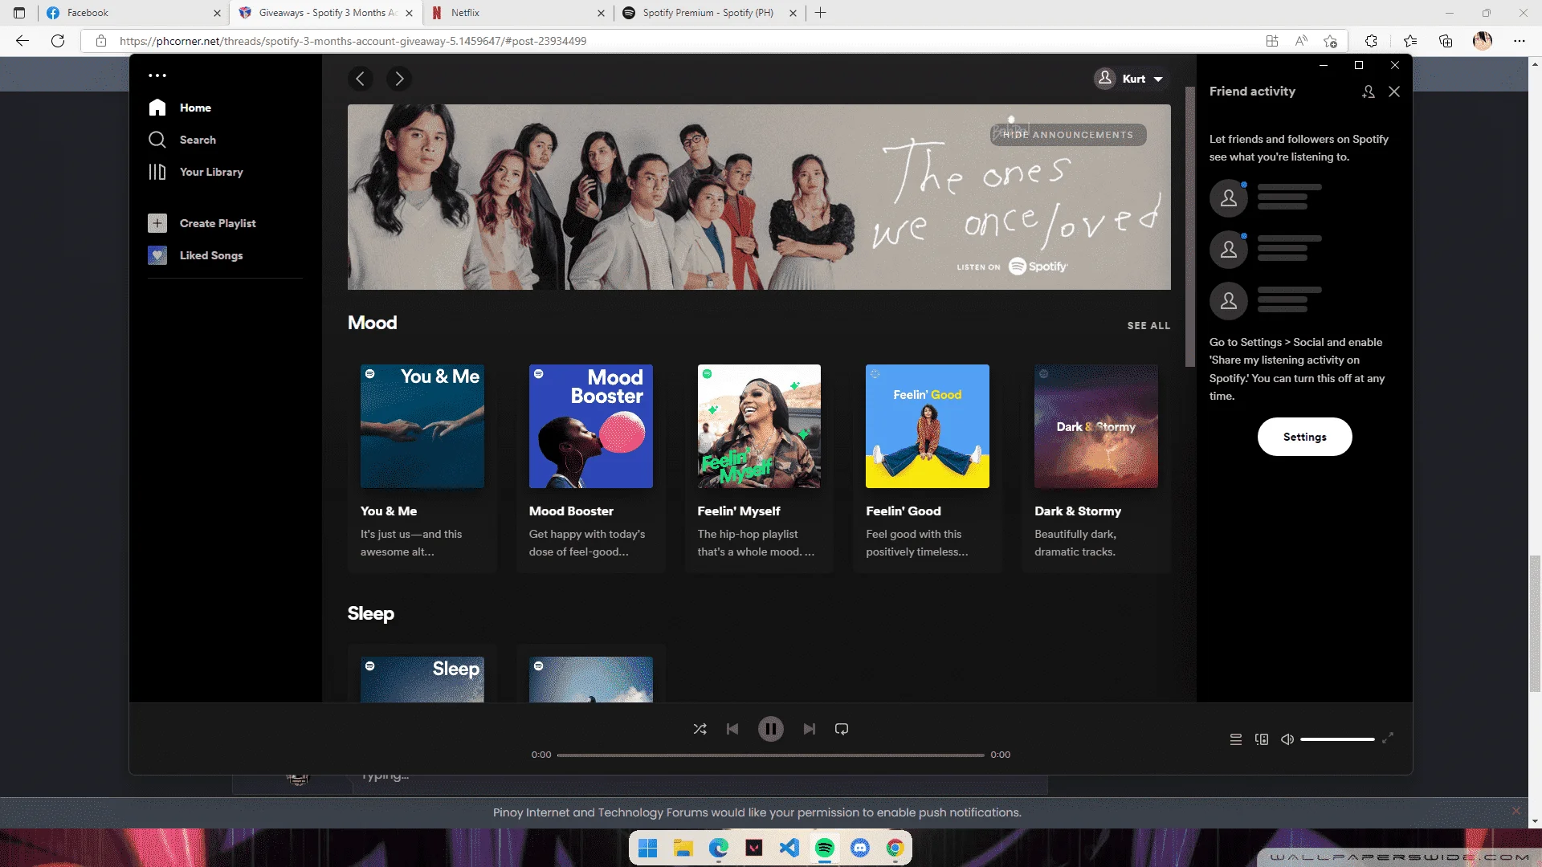Open Feelin' Good playlist title

[x=904, y=511]
